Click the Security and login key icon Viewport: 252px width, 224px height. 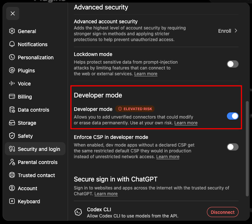[x=12, y=149]
